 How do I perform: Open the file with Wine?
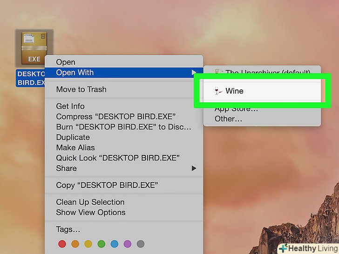pyautogui.click(x=262, y=91)
